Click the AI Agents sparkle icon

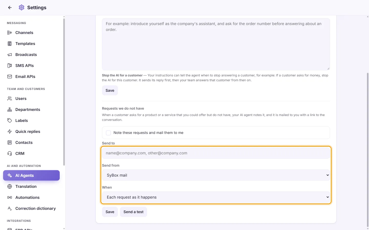click(10, 176)
